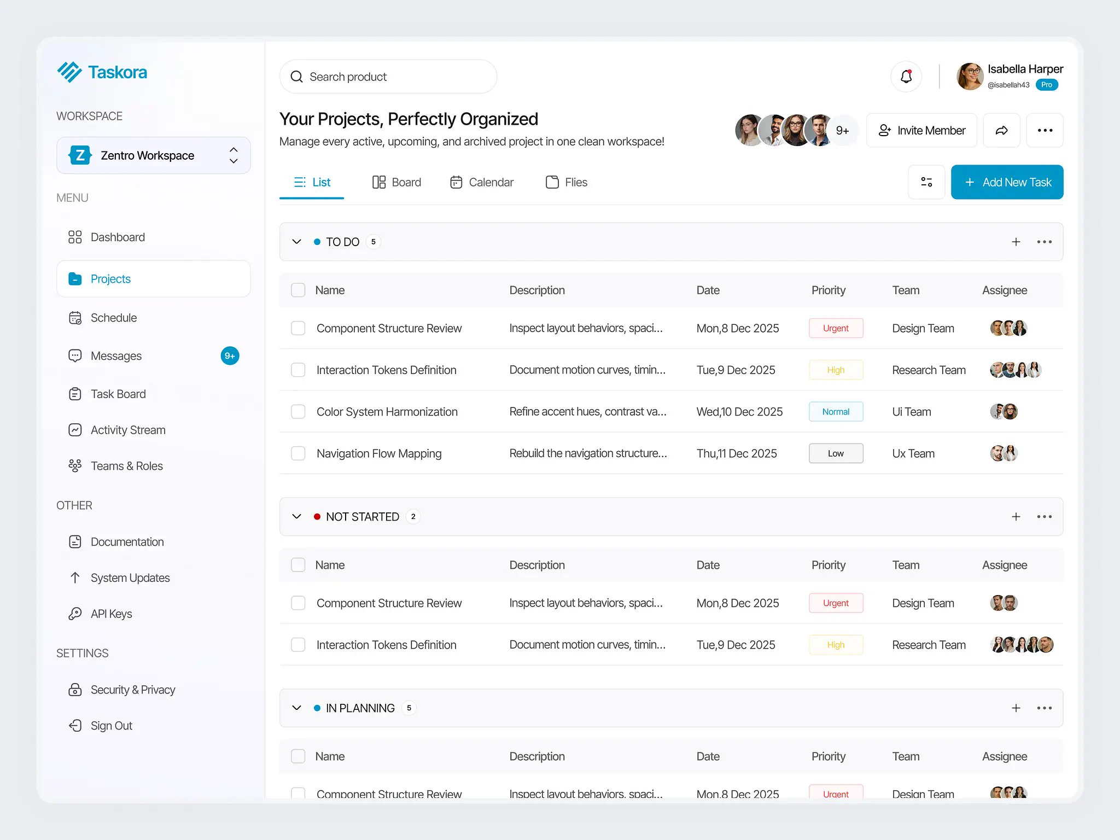Switch to the Flies tab
This screenshot has height=840, width=1120.
(567, 182)
